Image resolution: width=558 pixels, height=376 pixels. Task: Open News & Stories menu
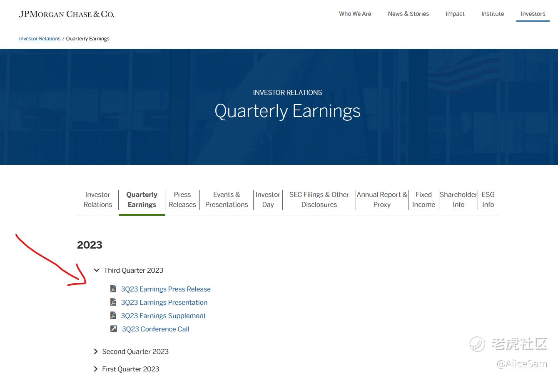408,14
